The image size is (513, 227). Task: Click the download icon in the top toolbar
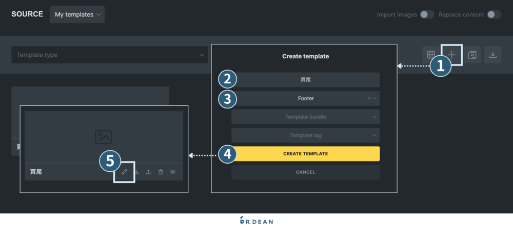click(492, 55)
